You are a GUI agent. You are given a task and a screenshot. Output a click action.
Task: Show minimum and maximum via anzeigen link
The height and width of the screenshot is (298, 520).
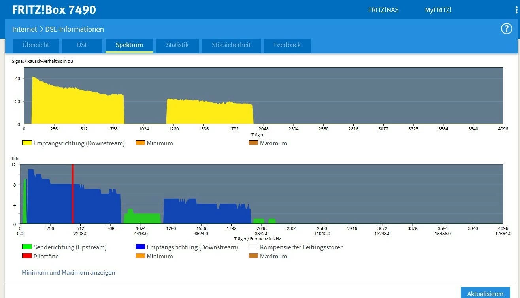click(x=68, y=272)
